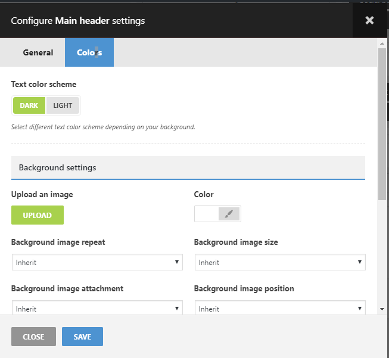This screenshot has width=389, height=358.
Task: Switch text color scheme to Light
Action: click(63, 105)
